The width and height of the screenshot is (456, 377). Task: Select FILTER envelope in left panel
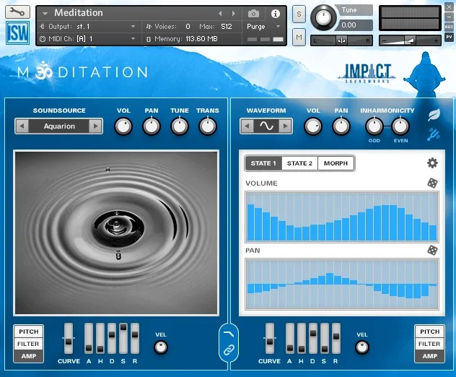click(29, 344)
